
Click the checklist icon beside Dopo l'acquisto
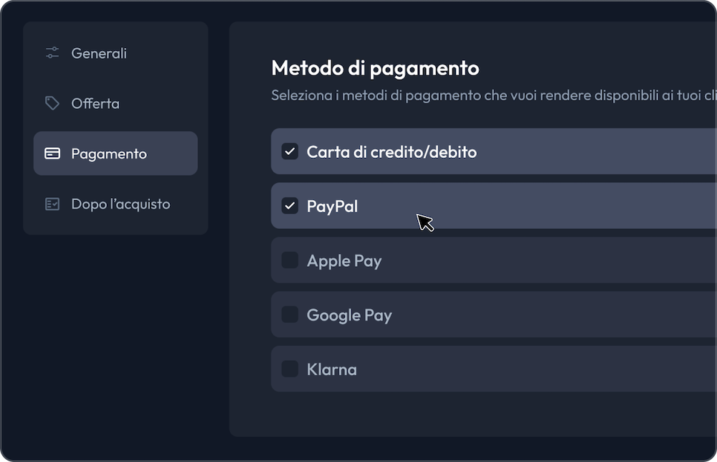52,204
